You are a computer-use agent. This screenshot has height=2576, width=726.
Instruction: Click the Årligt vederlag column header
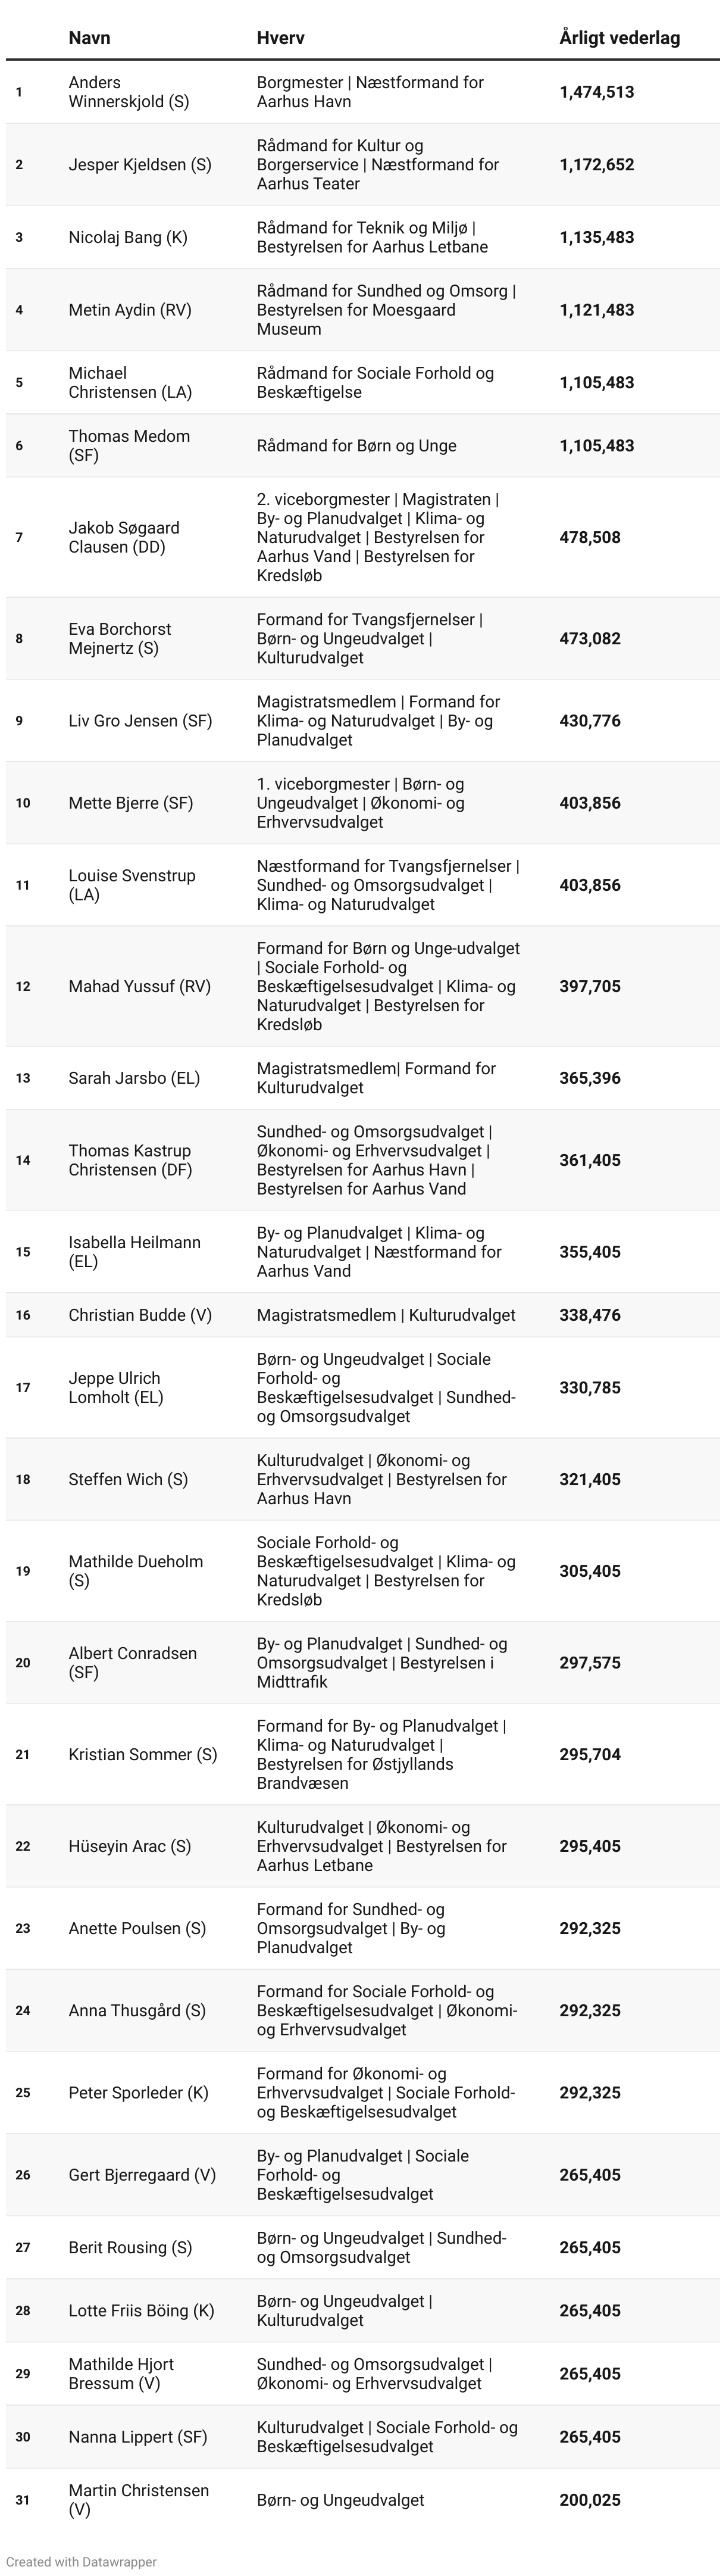click(619, 38)
